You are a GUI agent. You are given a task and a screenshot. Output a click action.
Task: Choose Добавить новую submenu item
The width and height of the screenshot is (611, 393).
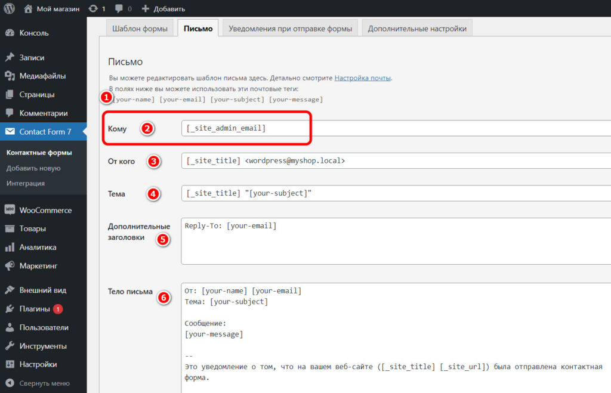(x=33, y=168)
